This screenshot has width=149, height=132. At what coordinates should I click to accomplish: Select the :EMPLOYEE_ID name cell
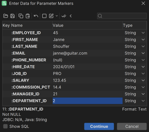(x=32, y=33)
